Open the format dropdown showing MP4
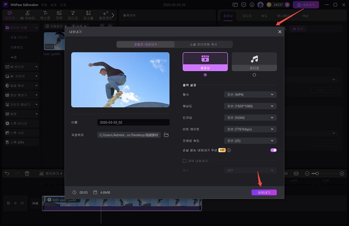 [x=250, y=94]
